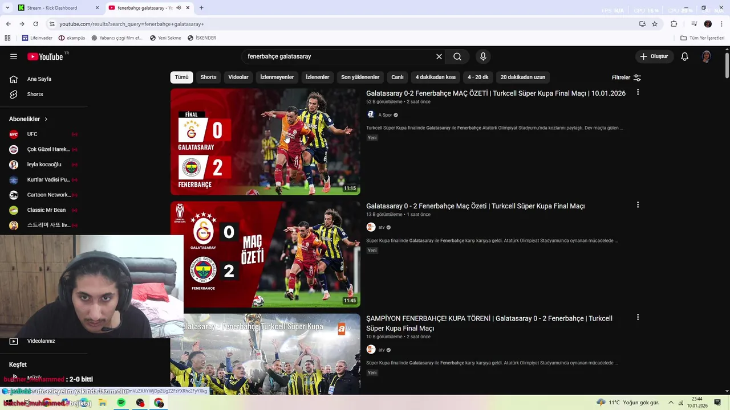Open the İSKENDER bookmark
This screenshot has height=410, width=730.
pos(202,38)
